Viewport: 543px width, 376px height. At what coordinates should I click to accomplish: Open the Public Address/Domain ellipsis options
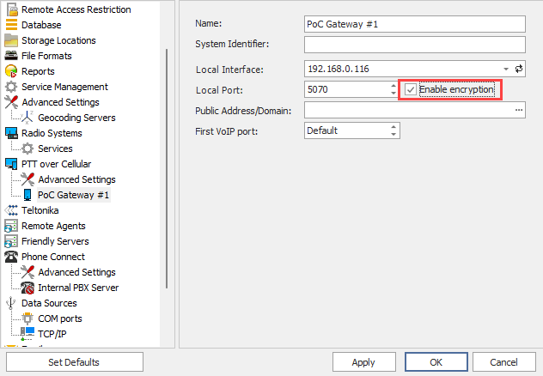coord(518,110)
